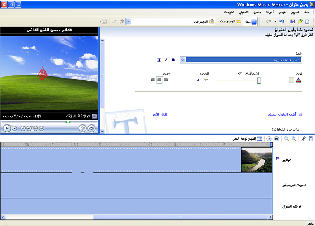
Task: Open the تحرير menu
Action: 295,12
